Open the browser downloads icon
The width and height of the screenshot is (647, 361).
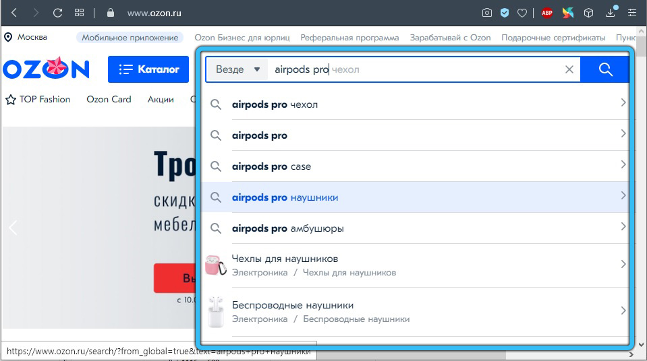(x=611, y=13)
